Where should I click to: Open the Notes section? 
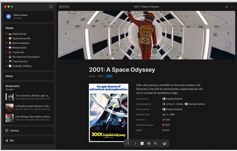pos(28,76)
